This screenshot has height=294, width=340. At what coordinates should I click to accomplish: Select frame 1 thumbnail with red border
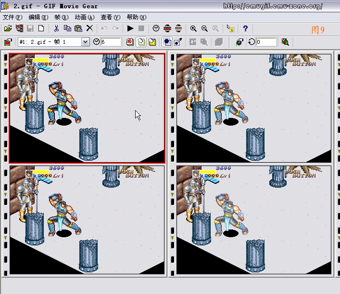pos(87,108)
